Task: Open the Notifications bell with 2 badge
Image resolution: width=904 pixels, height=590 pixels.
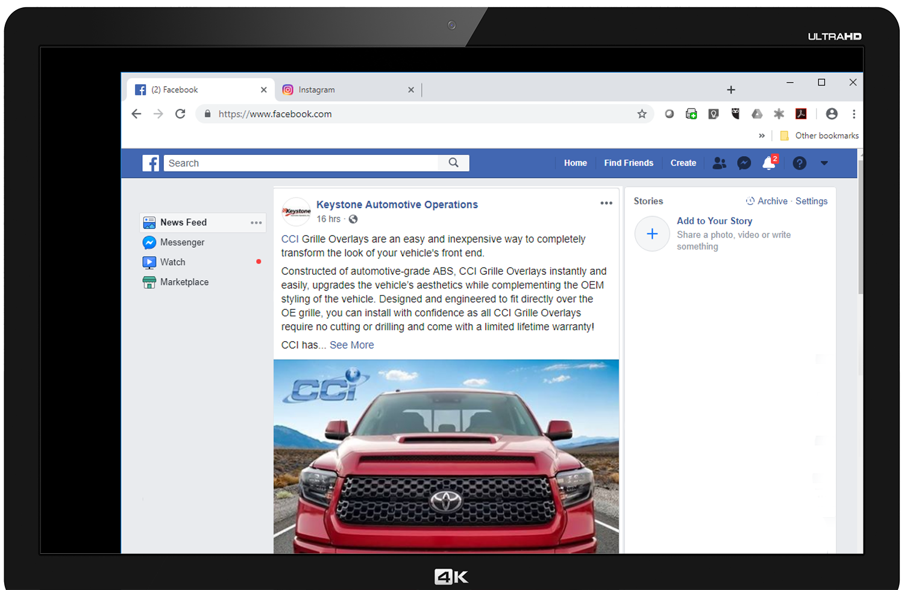Action: coord(770,163)
